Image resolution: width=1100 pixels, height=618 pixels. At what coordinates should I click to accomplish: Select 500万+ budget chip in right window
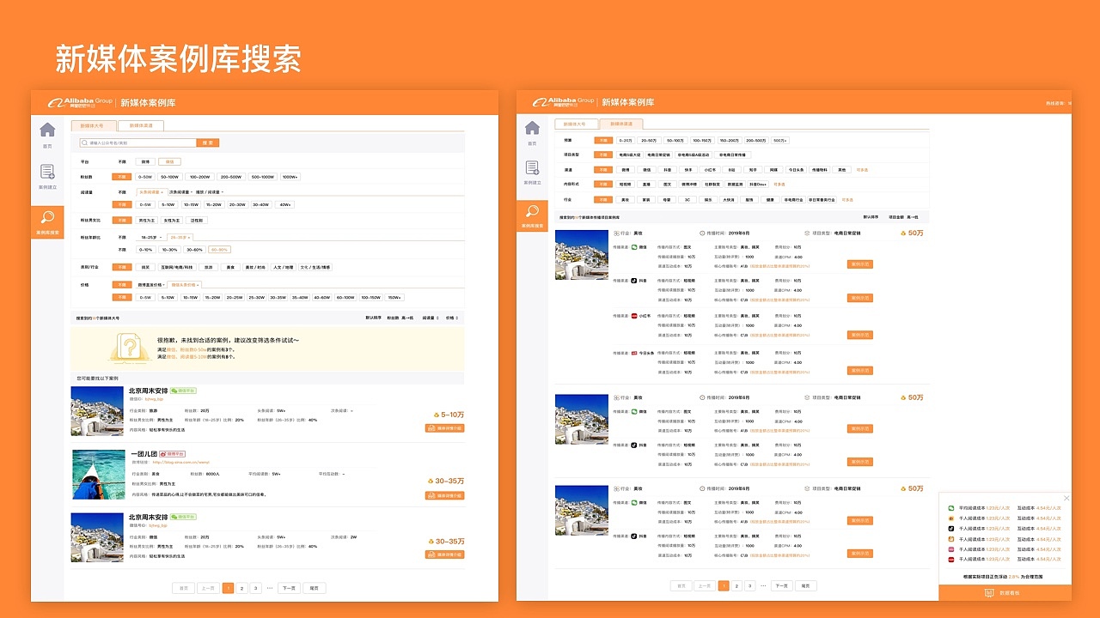tap(779, 140)
